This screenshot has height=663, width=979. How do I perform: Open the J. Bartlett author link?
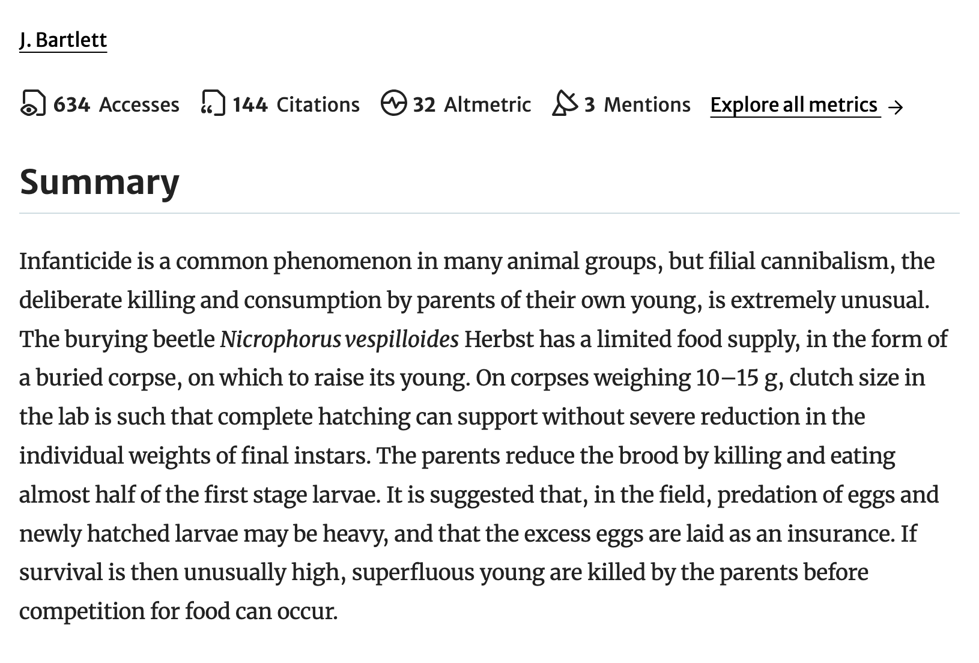63,40
